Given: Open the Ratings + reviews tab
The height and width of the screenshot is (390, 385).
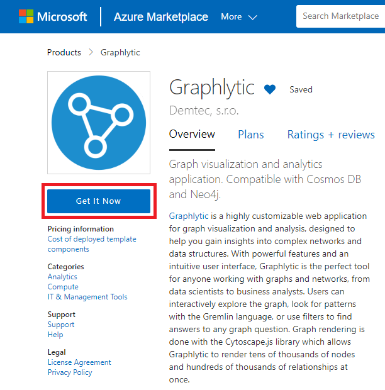Looking at the screenshot, I should tap(331, 135).
